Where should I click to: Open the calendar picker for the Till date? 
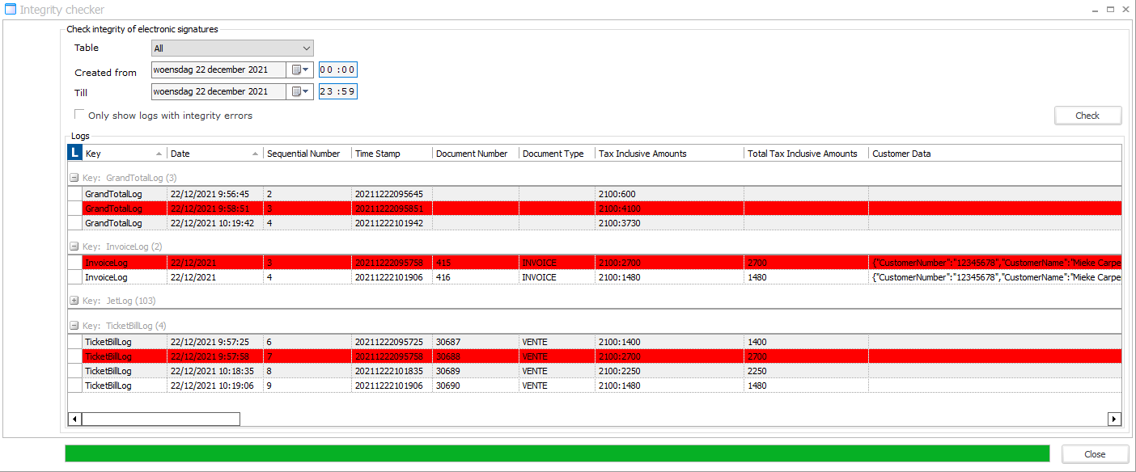pos(300,91)
